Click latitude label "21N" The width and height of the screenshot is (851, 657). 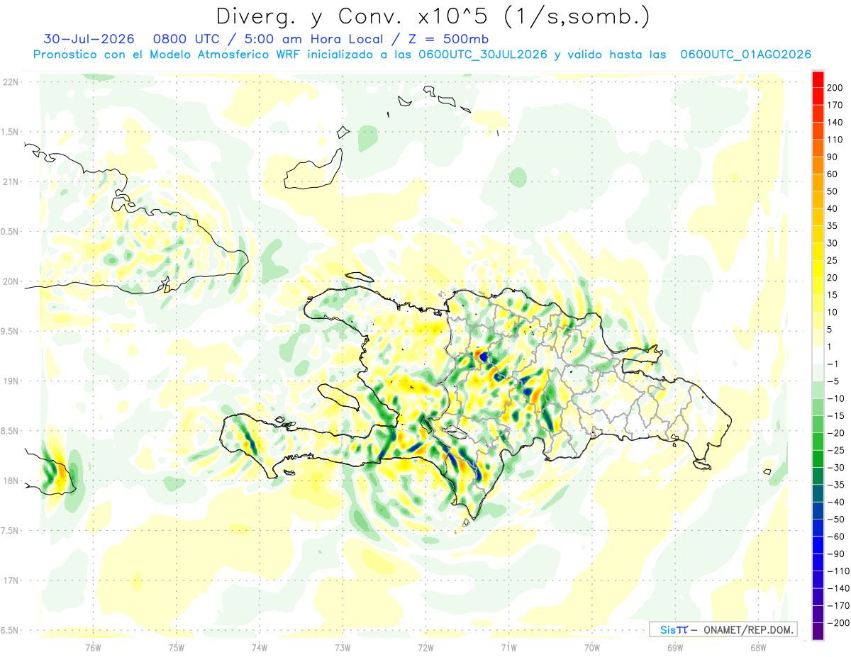[x=11, y=181]
